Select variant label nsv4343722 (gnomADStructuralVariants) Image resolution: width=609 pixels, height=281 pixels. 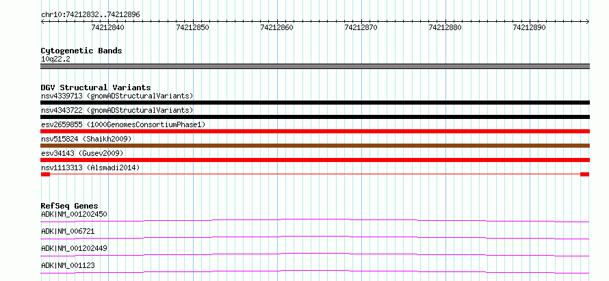click(x=117, y=110)
